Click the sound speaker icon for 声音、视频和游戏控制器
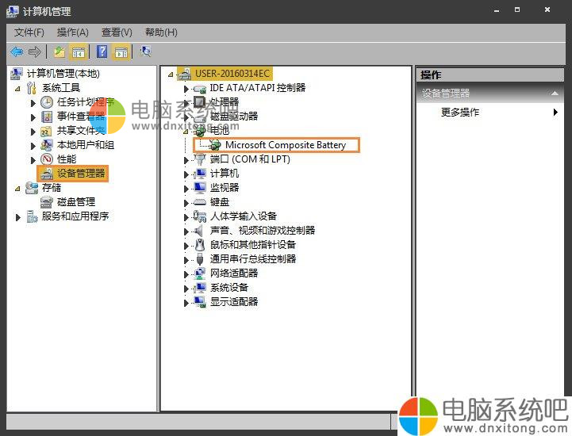This screenshot has width=572, height=436. [x=199, y=231]
